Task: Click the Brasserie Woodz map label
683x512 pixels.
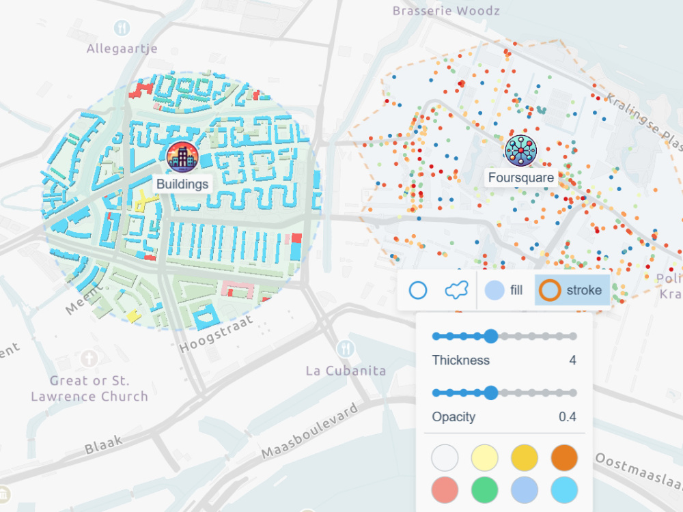Action: click(446, 10)
